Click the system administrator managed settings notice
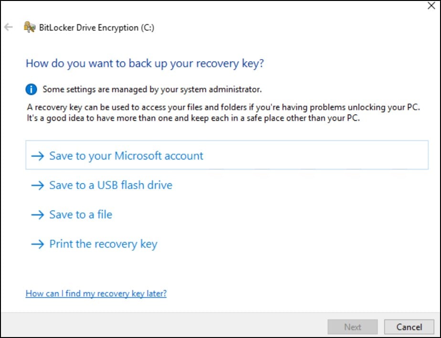 [152, 89]
